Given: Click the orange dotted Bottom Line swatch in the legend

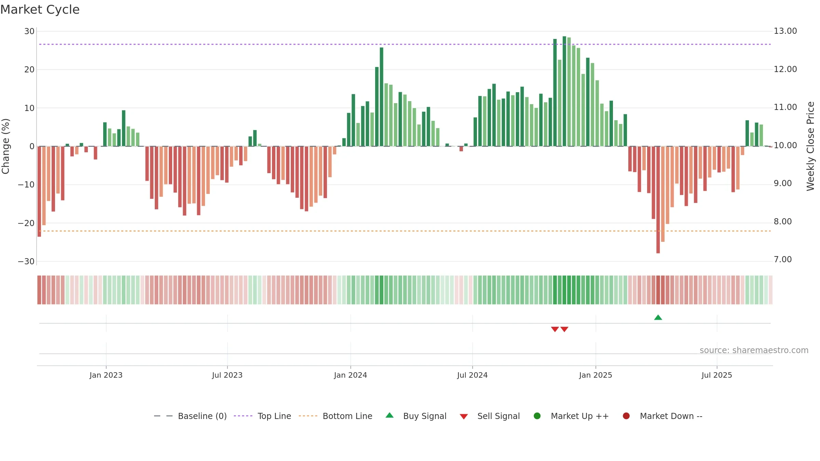Looking at the screenshot, I should (x=308, y=416).
